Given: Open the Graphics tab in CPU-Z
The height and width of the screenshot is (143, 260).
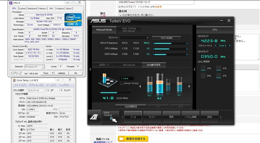Looking at the screenshot, I should 60,8.
